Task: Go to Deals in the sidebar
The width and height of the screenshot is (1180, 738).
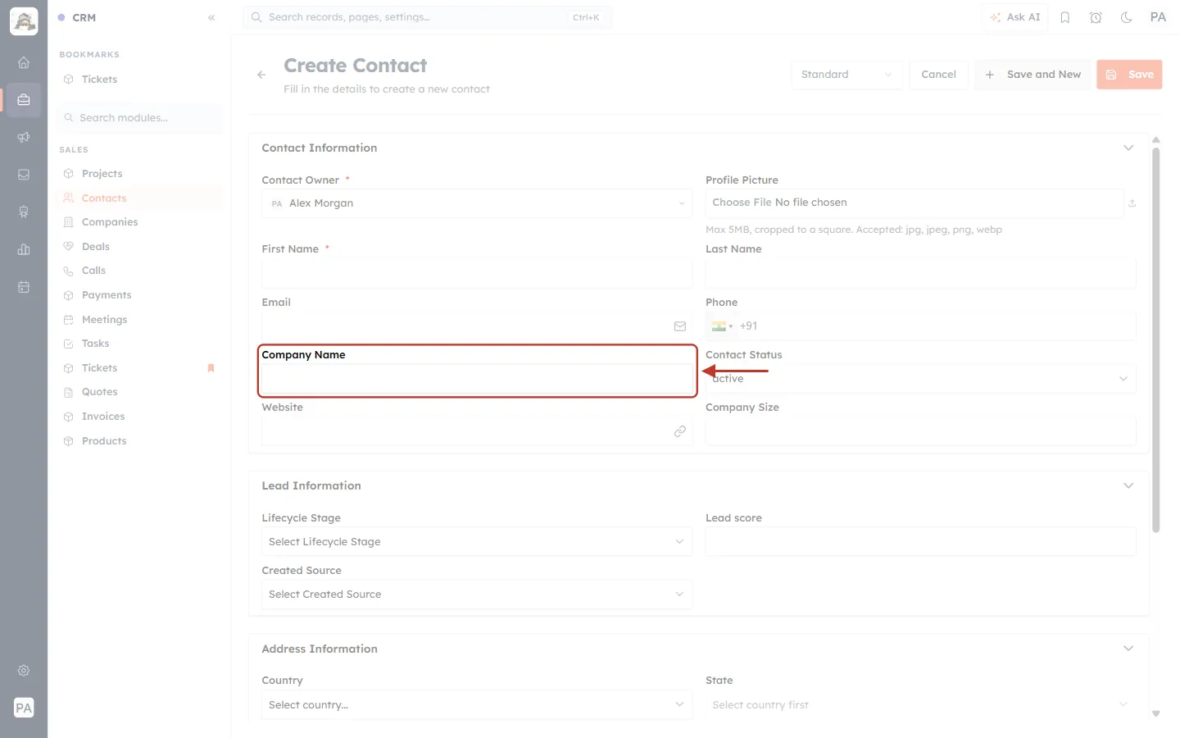Action: coord(96,247)
